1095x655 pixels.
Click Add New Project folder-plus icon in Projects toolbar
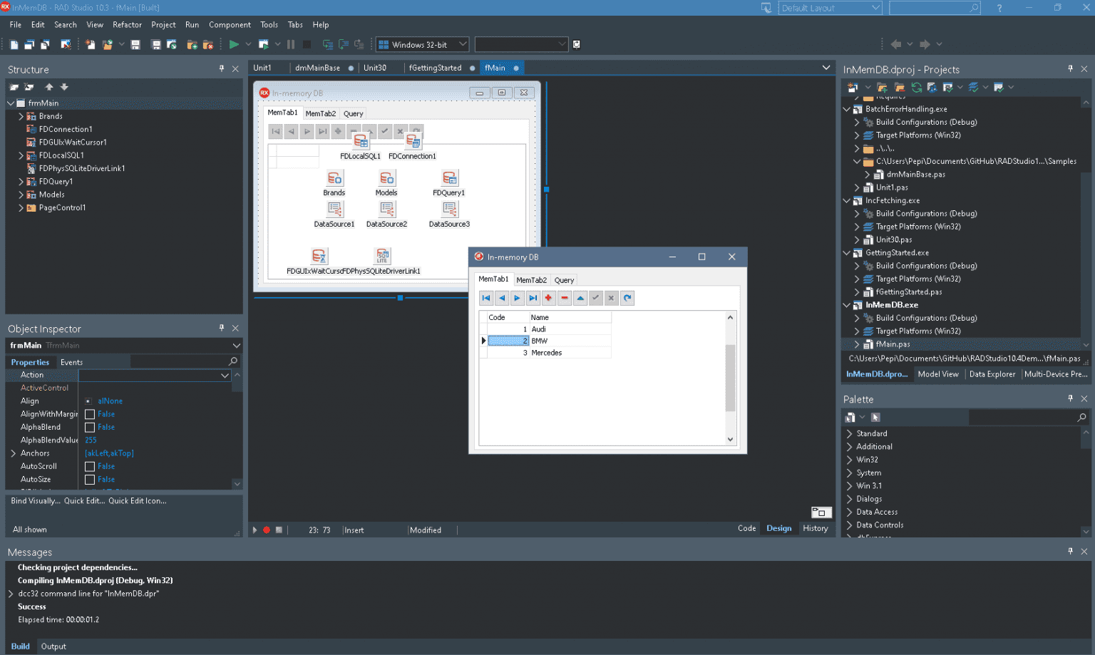click(883, 87)
